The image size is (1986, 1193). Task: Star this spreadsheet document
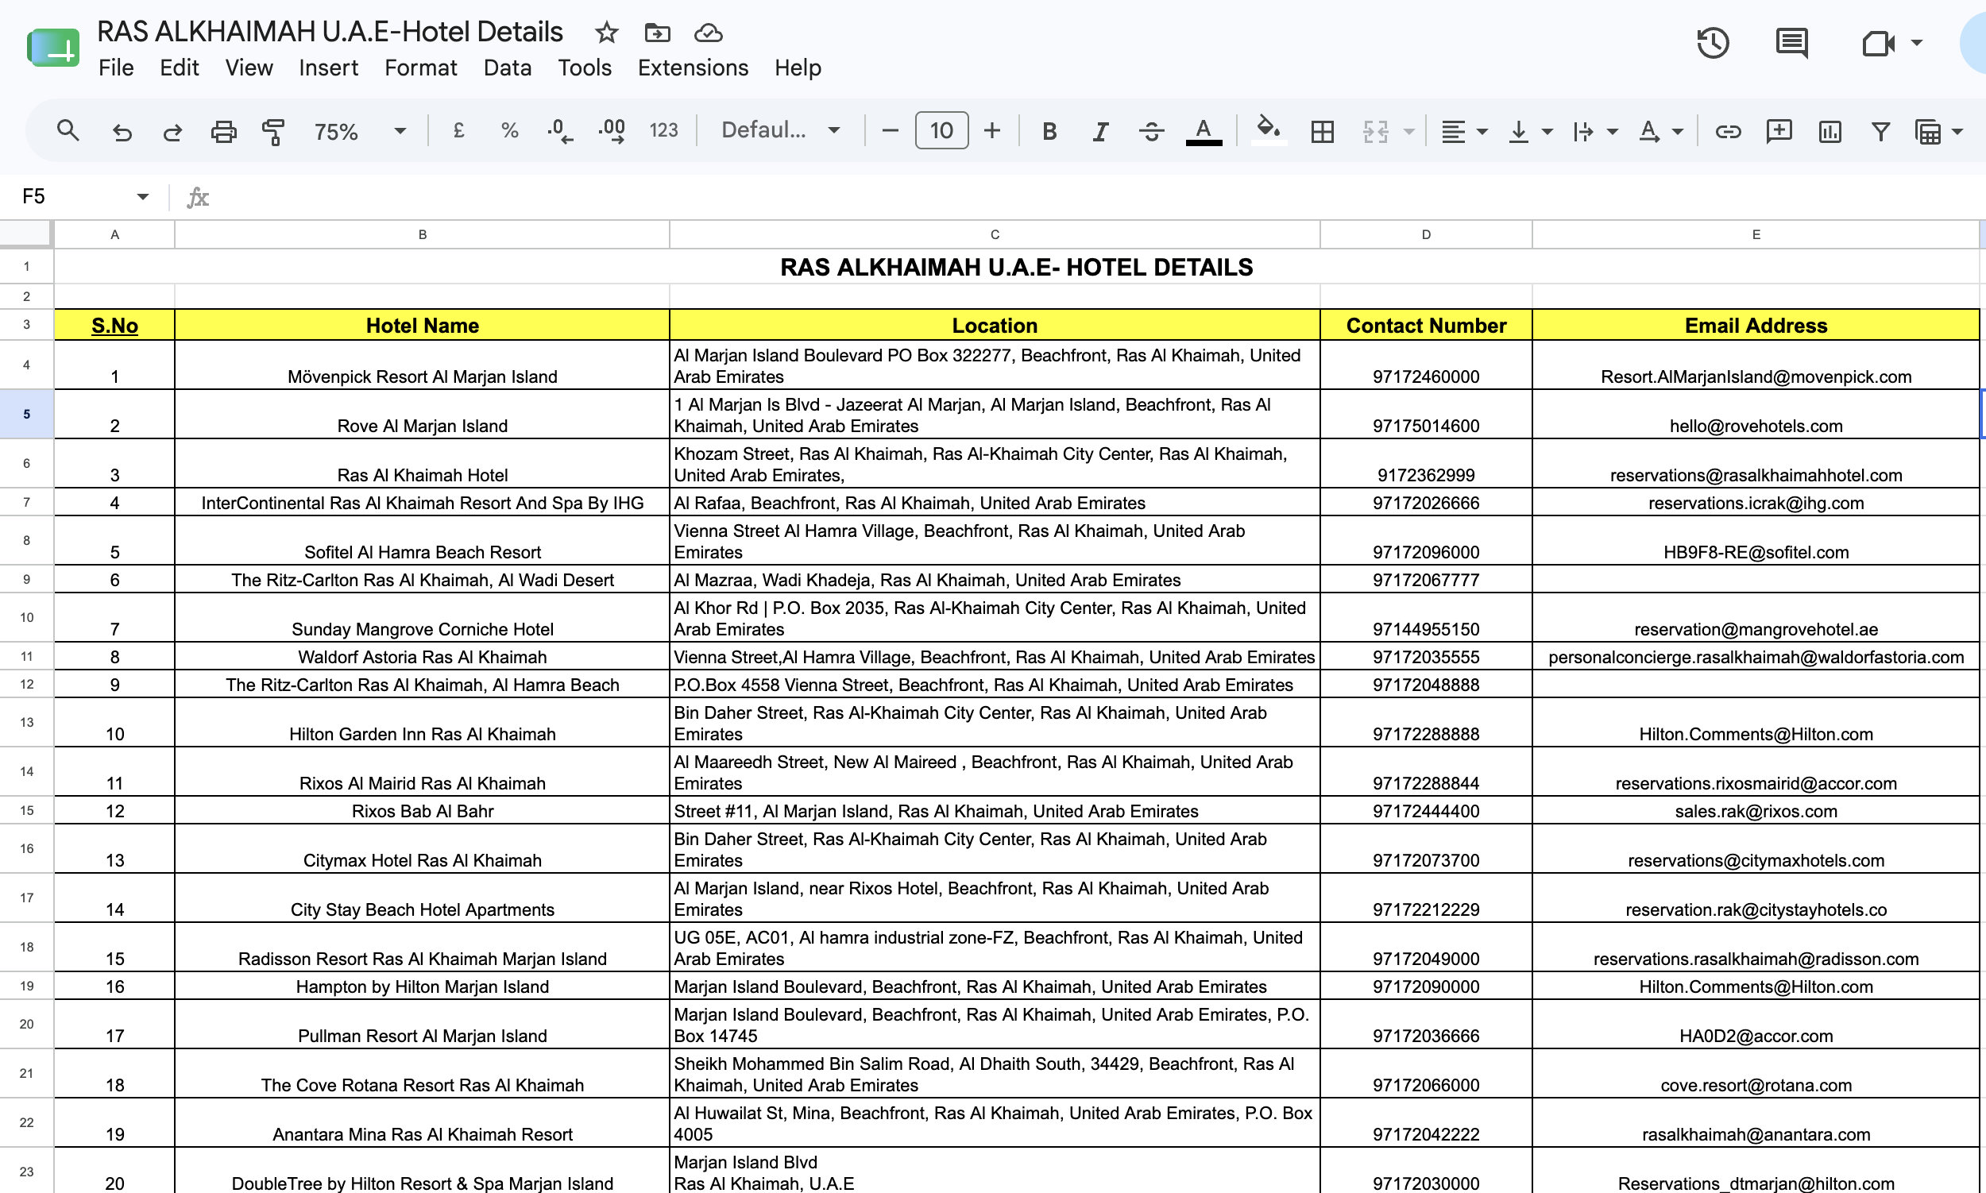tap(606, 33)
